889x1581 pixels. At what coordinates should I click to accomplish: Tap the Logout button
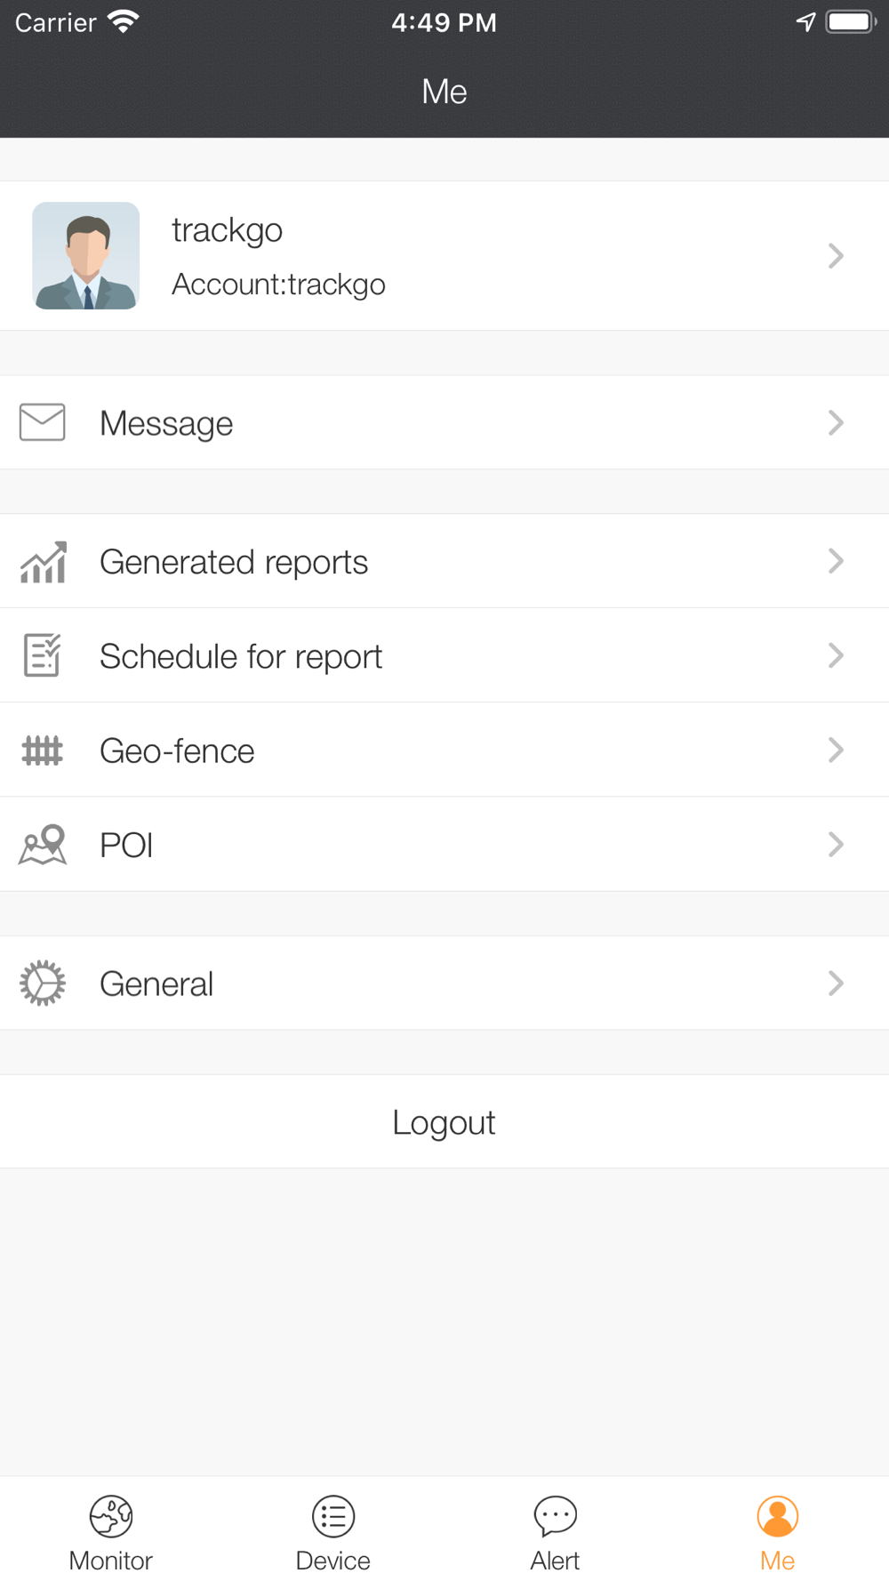click(444, 1121)
